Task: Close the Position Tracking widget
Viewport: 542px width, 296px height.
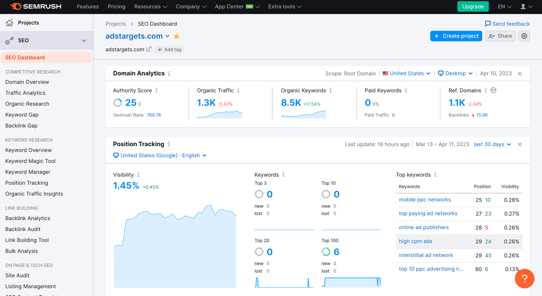Action: tap(520, 144)
